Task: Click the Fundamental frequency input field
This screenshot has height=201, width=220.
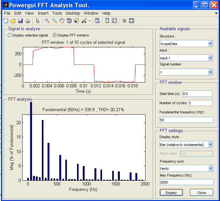Action: pos(186,120)
